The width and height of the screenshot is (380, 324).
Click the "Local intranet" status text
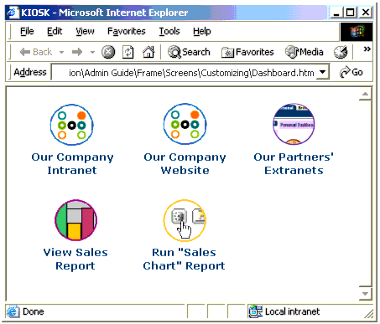(292, 311)
